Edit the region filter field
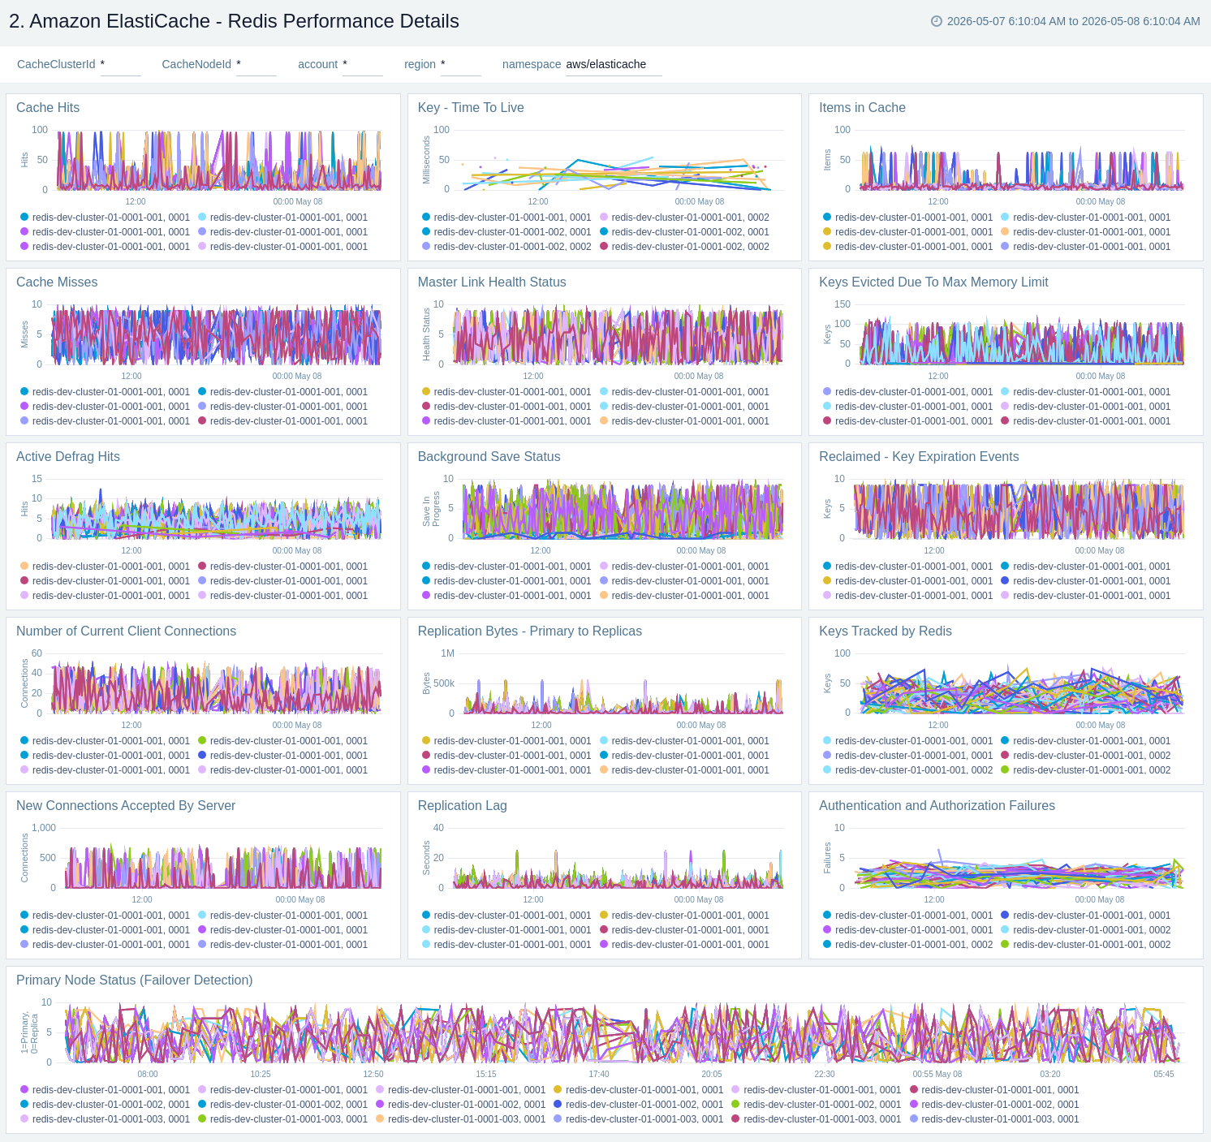 tap(461, 64)
